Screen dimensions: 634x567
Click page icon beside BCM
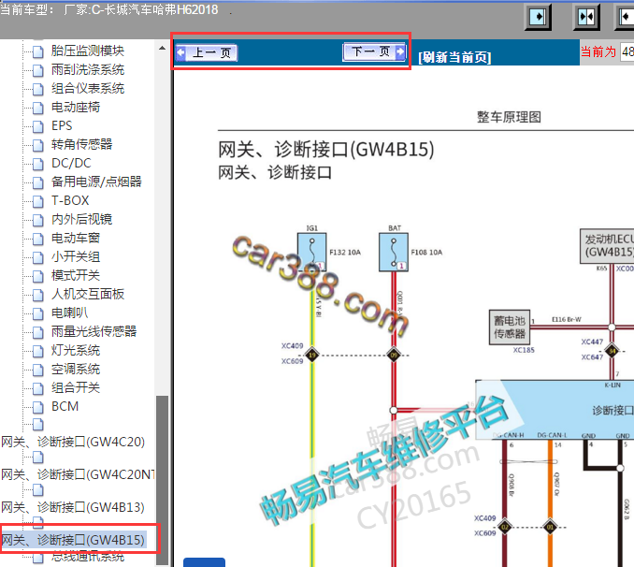(x=38, y=407)
